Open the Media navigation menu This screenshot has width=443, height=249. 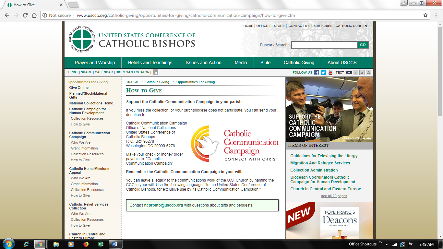(241, 63)
